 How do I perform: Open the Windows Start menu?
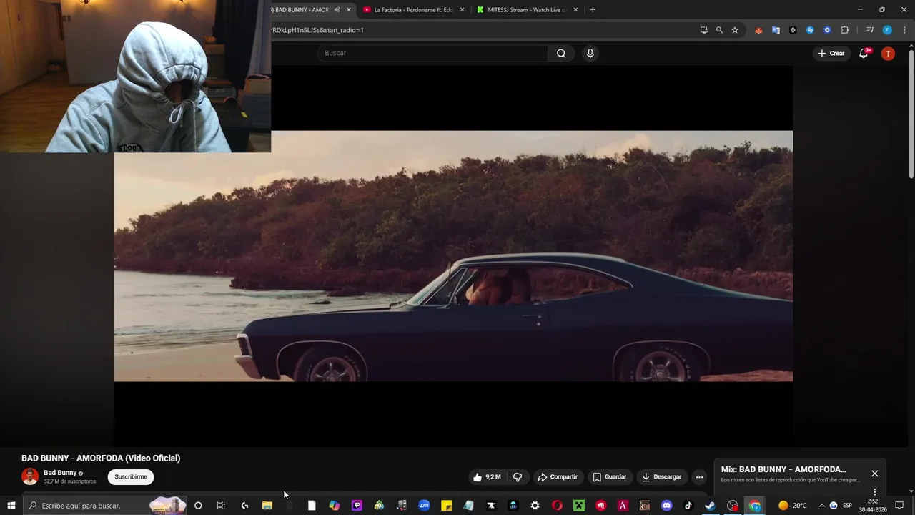tap(11, 506)
